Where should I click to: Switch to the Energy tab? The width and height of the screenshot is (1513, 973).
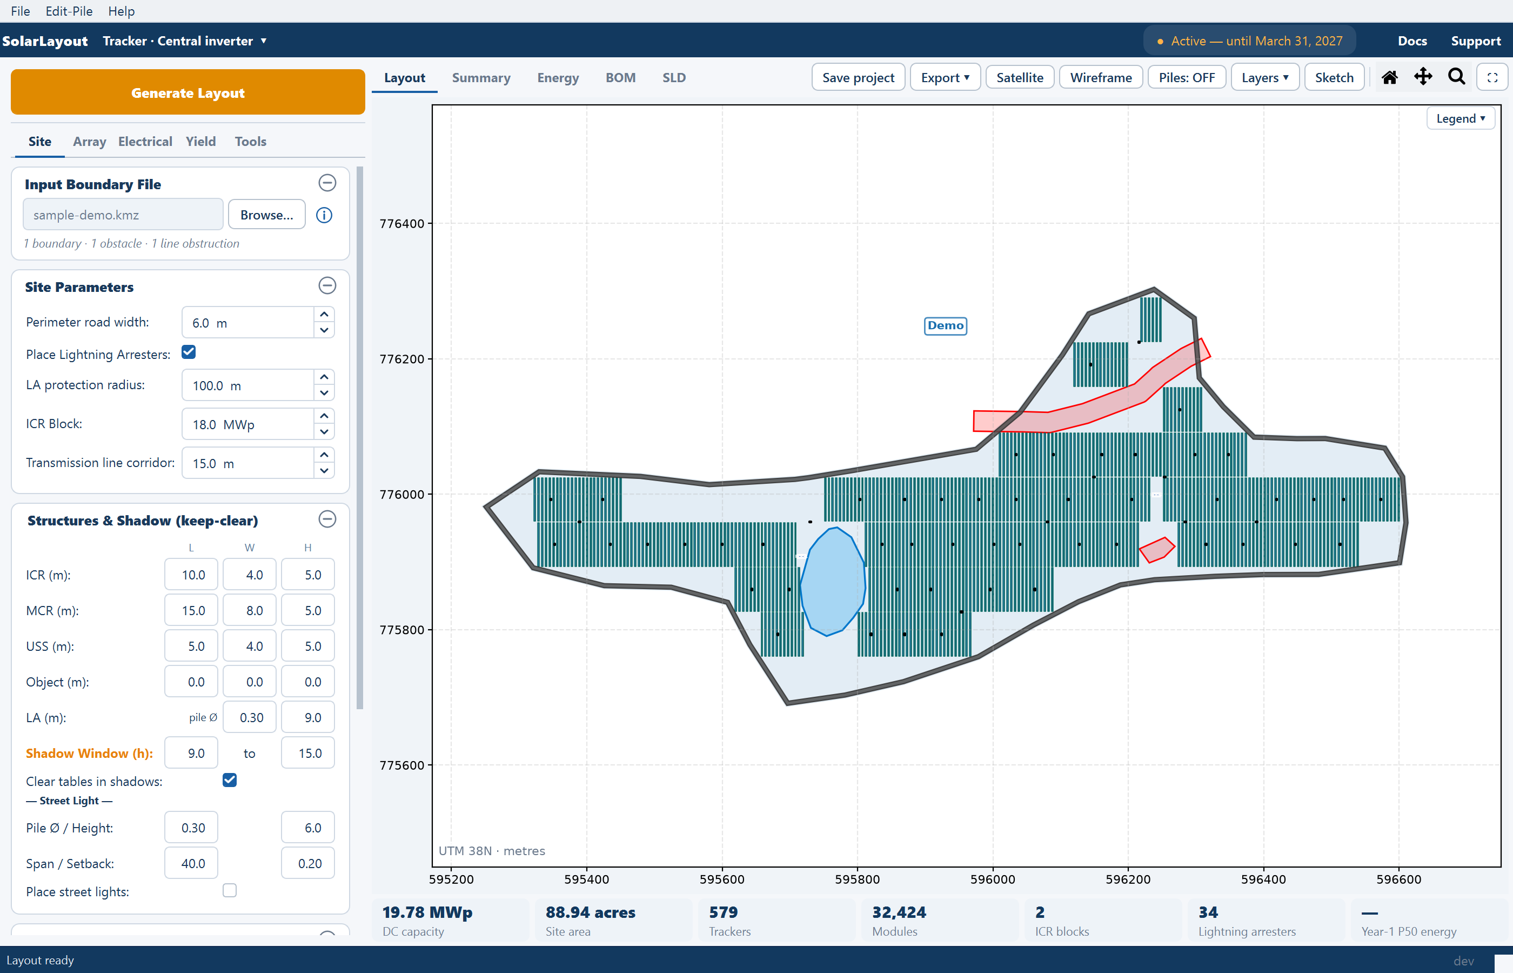coord(558,78)
